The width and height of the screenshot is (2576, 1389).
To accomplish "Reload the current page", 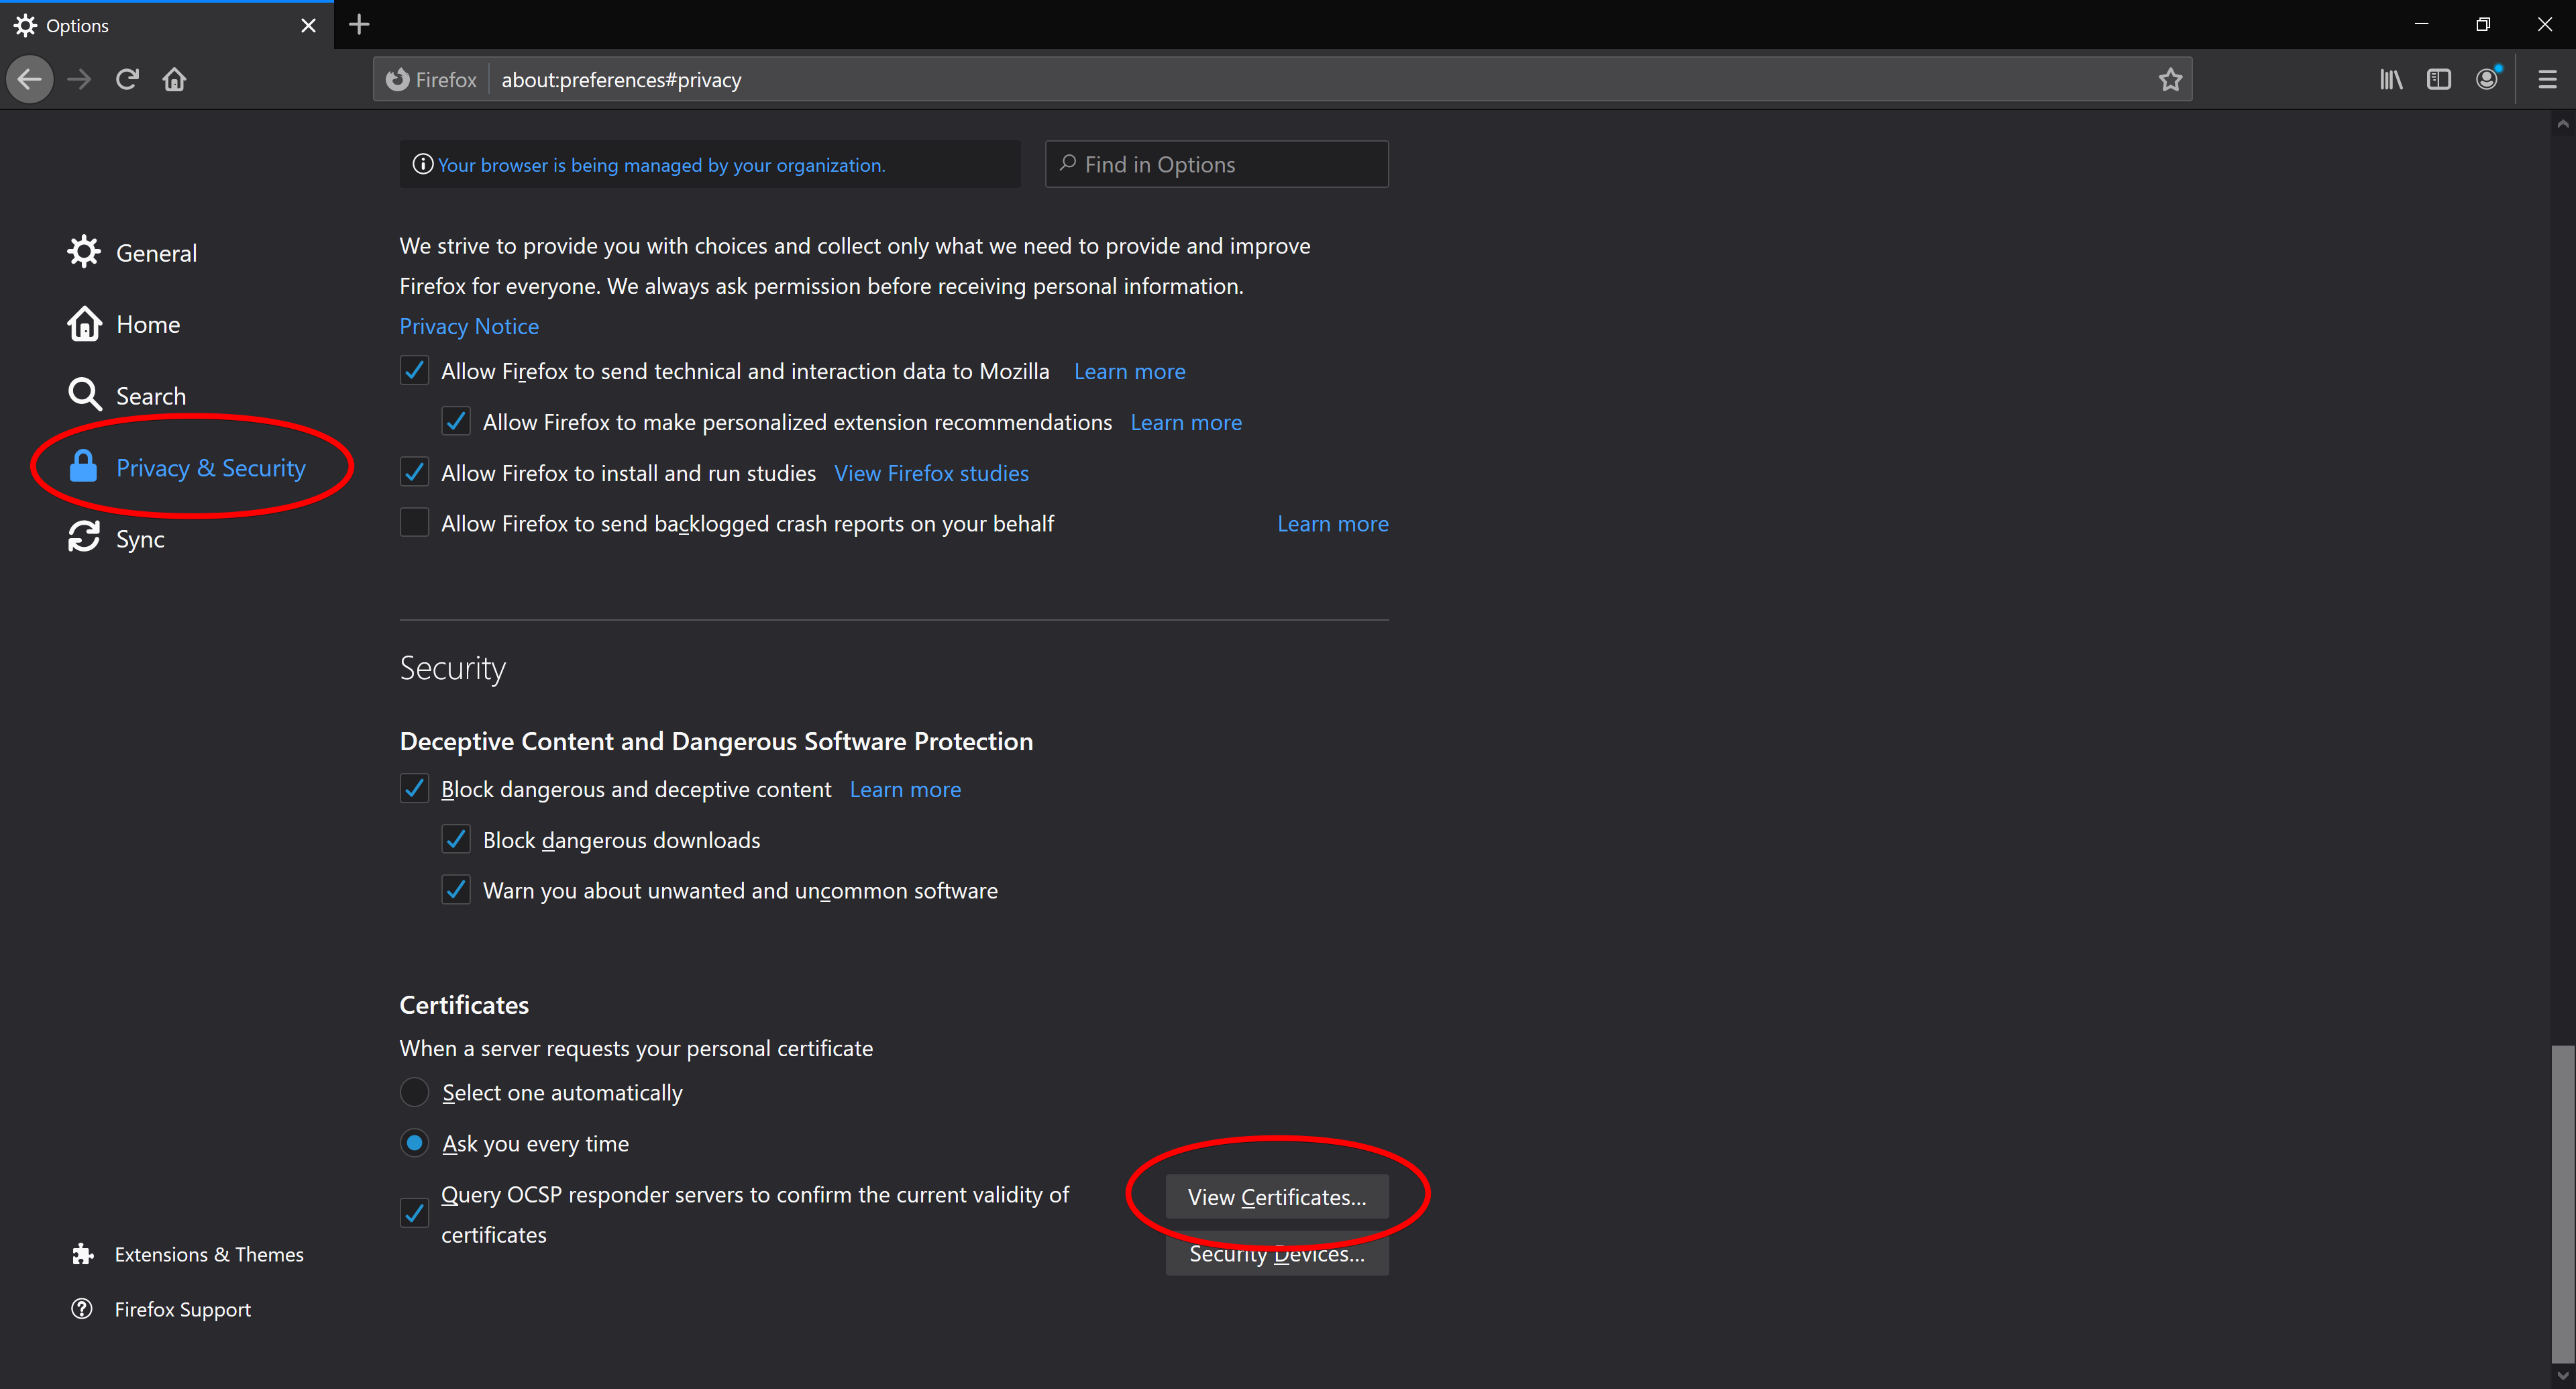I will (127, 79).
